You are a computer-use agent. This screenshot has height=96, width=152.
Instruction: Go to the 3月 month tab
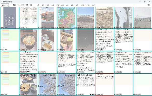[x=48, y=5]
